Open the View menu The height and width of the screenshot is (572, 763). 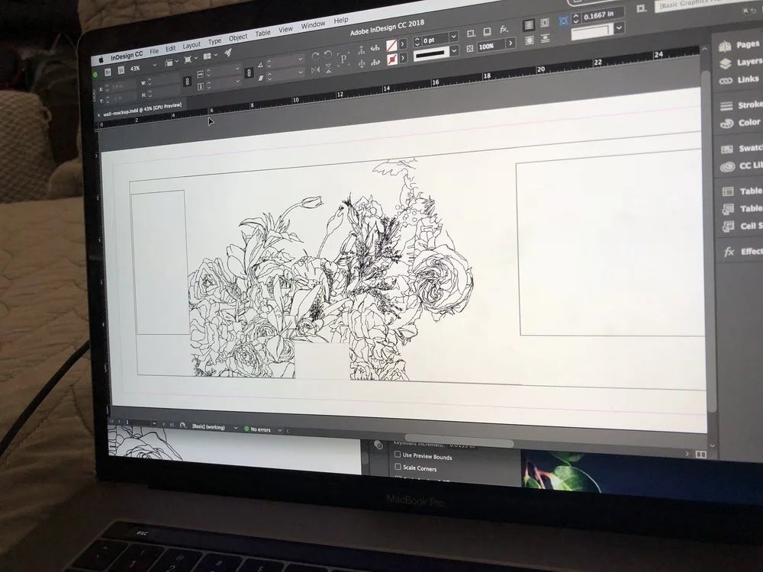point(285,29)
